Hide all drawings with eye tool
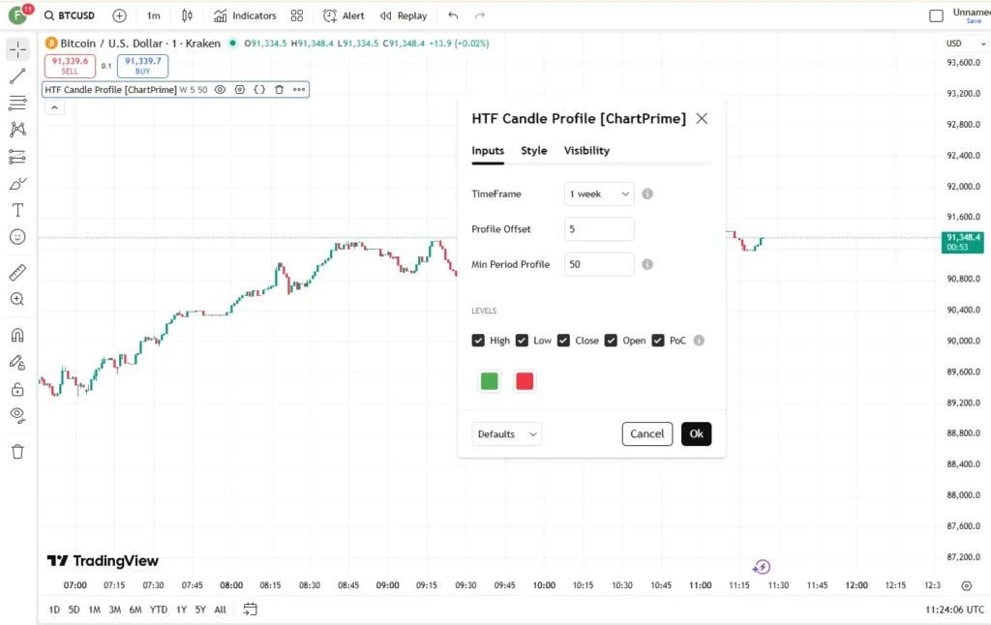 coord(17,415)
